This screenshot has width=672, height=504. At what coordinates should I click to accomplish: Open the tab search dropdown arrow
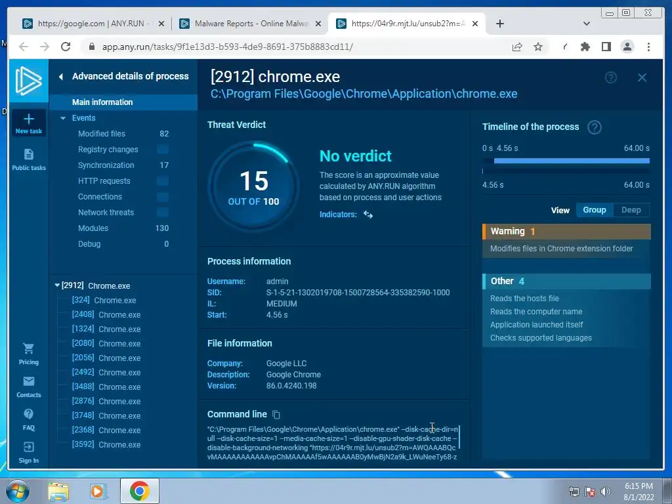[587, 24]
